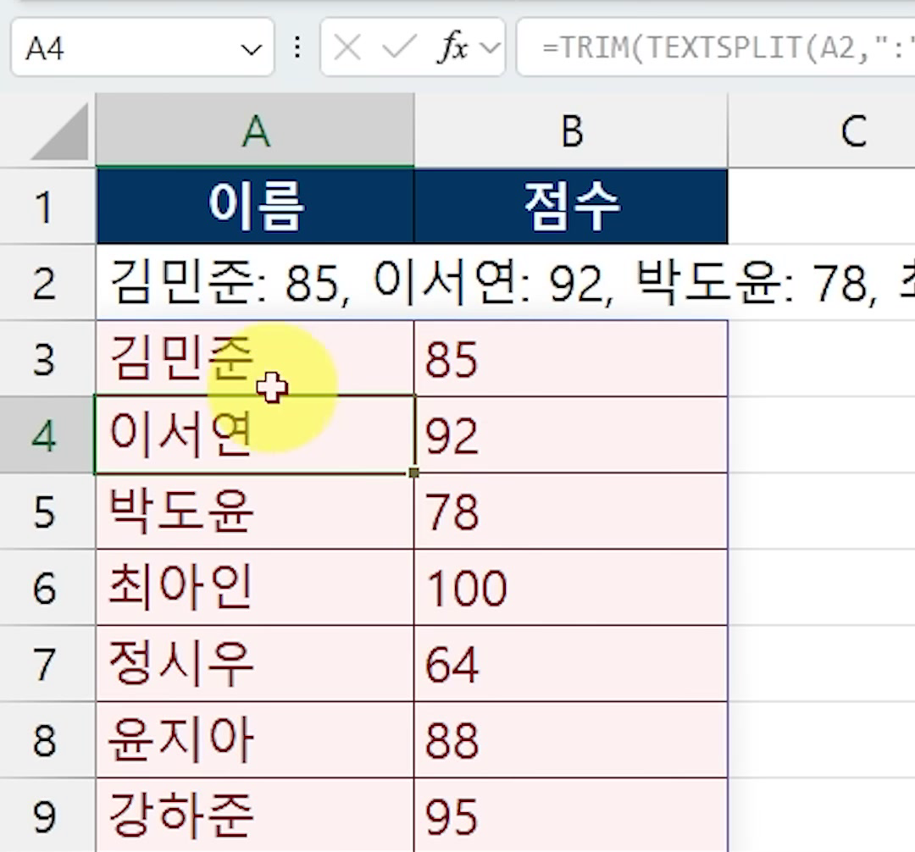Click the Name Box showing A4
The image size is (915, 852).
[x=142, y=47]
